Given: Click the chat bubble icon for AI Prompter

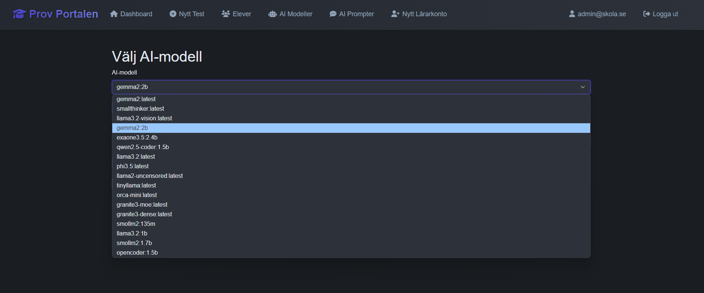Looking at the screenshot, I should point(333,14).
